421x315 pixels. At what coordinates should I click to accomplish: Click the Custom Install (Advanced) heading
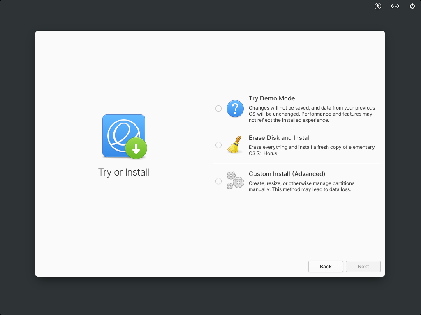click(287, 174)
